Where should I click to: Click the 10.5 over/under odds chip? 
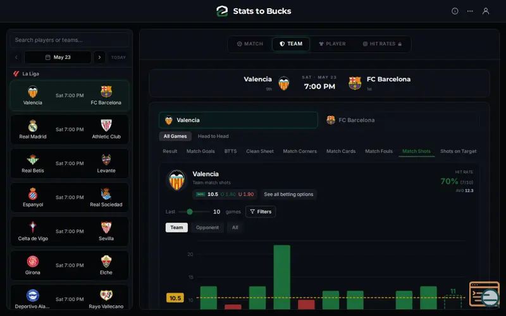(x=225, y=194)
